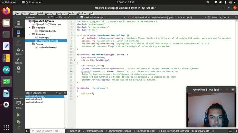Open the Build menu
Image resolution: width=238 pixels, height=133 pixels.
click(x=40, y=13)
